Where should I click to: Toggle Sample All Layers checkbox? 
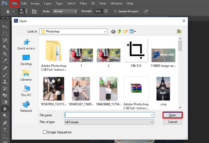click(115, 11)
